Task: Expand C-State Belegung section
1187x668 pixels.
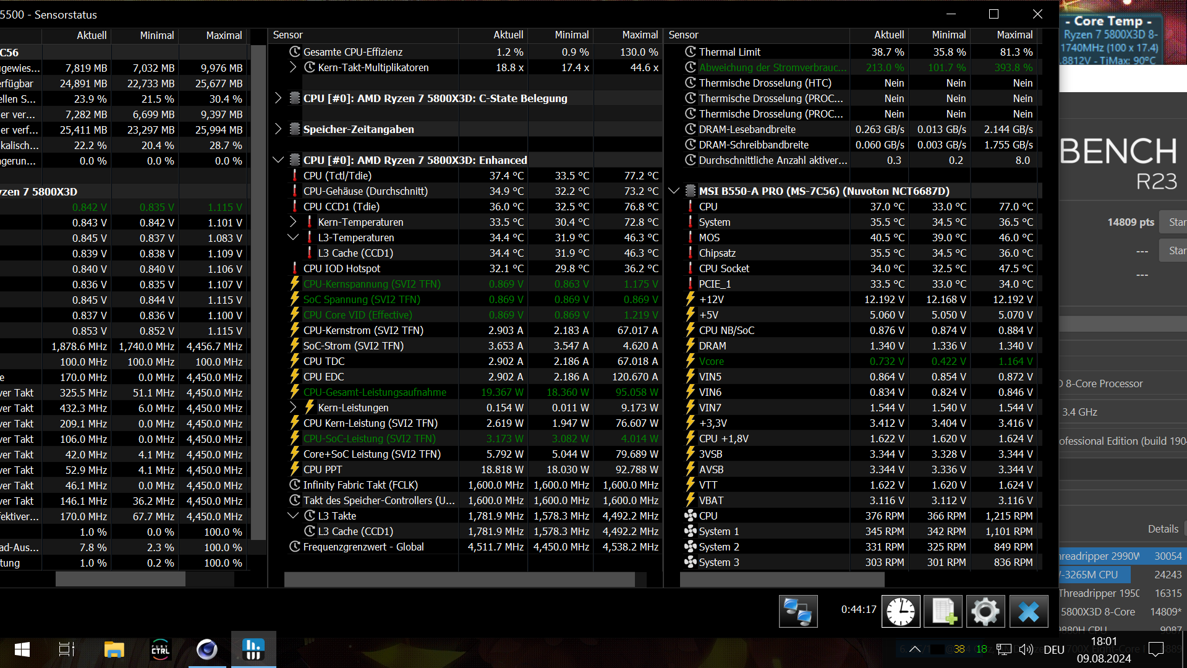Action: pyautogui.click(x=278, y=98)
